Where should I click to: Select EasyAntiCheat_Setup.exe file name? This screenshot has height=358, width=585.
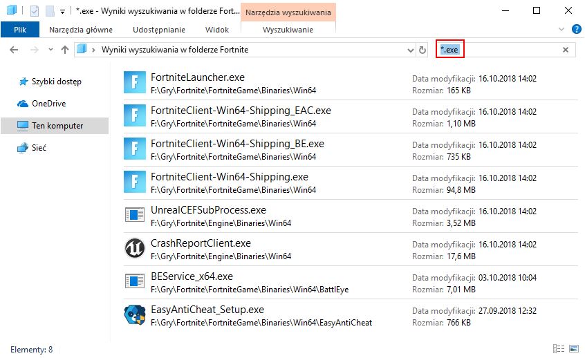coord(207,310)
